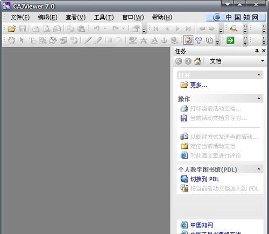Click the Save disk icon in toolbar
The image size is (269, 234).
click(23, 29)
